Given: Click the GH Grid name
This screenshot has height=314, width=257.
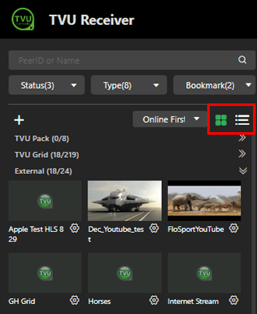Looking at the screenshot, I should click(x=22, y=302).
